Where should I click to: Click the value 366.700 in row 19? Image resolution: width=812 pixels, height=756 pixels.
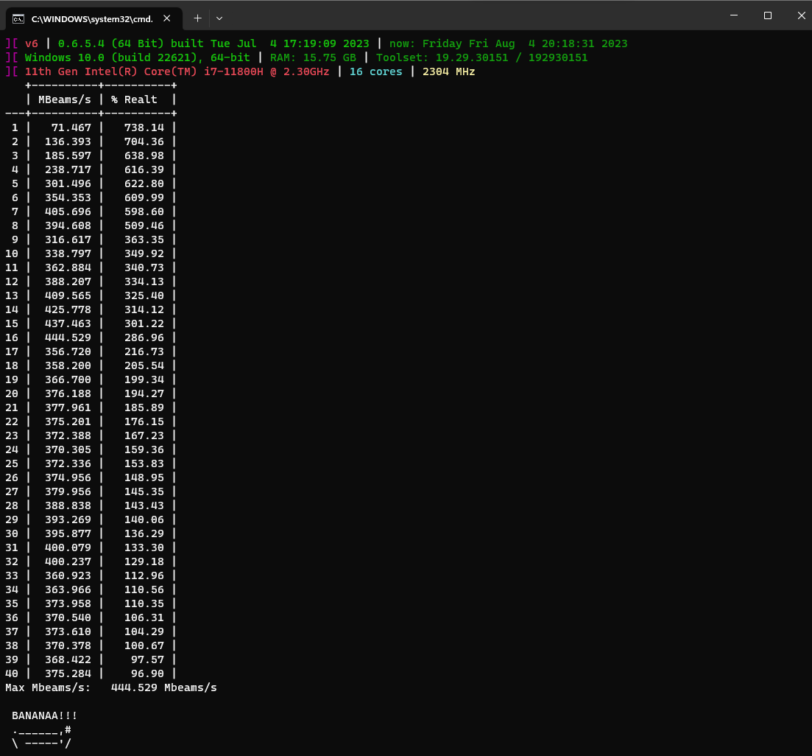pyautogui.click(x=68, y=379)
